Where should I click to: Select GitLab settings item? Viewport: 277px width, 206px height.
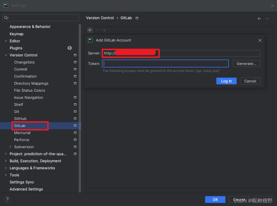[20, 126]
